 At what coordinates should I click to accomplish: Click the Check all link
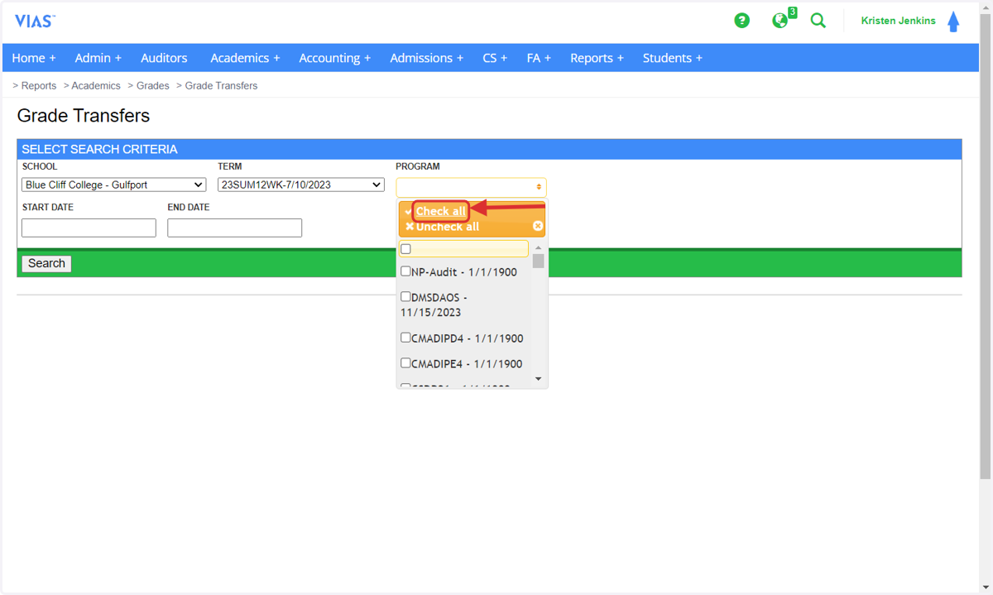tap(440, 211)
